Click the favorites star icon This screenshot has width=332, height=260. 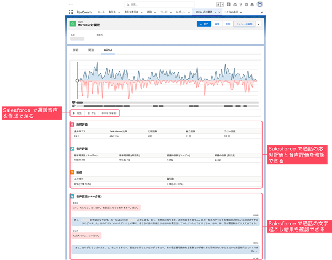[218, 4]
